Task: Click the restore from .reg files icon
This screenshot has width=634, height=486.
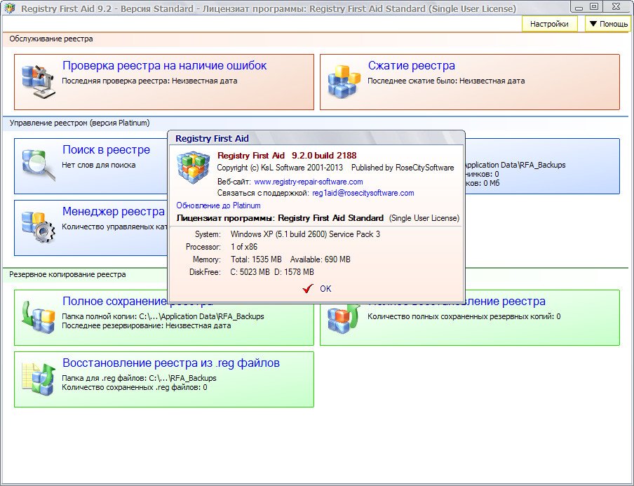Action: (38, 379)
